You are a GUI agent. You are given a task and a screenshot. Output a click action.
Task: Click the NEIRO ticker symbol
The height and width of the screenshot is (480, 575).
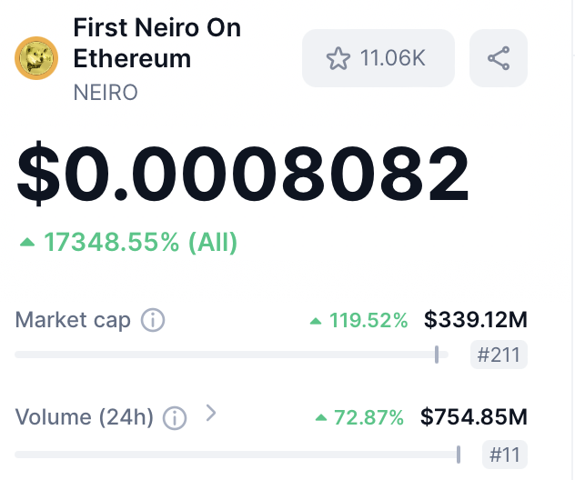coord(106,92)
